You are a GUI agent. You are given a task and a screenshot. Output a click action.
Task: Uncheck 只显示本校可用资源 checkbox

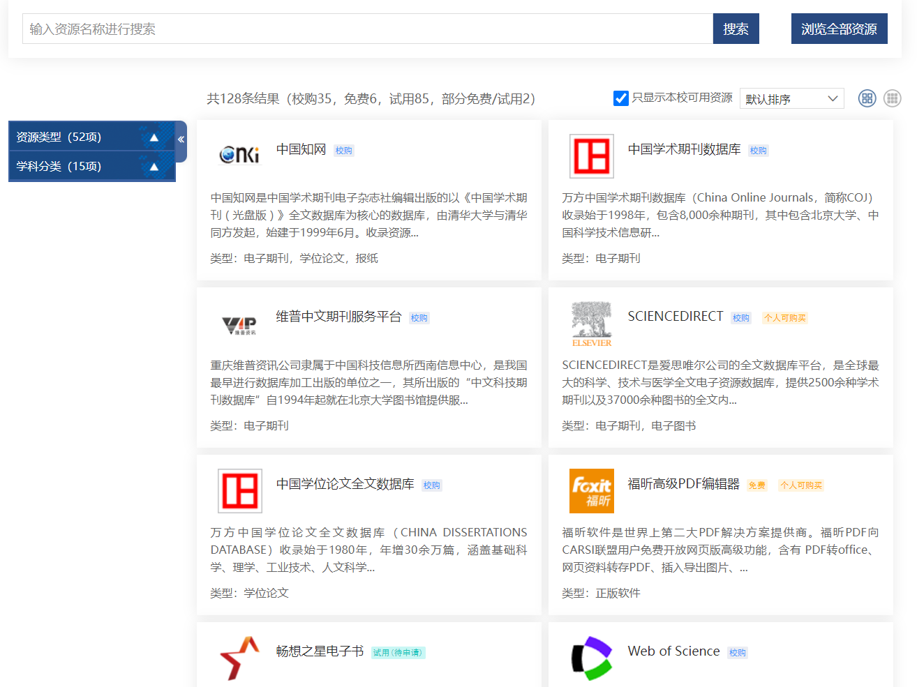(620, 98)
